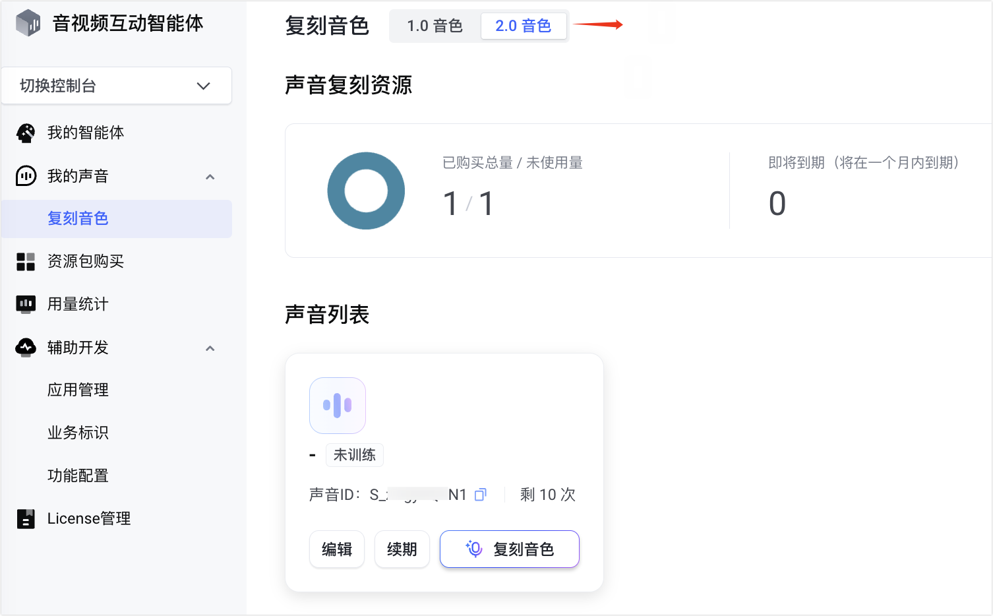Click the voice card waveform avatar
Screen dimensions: 993x616
point(338,406)
